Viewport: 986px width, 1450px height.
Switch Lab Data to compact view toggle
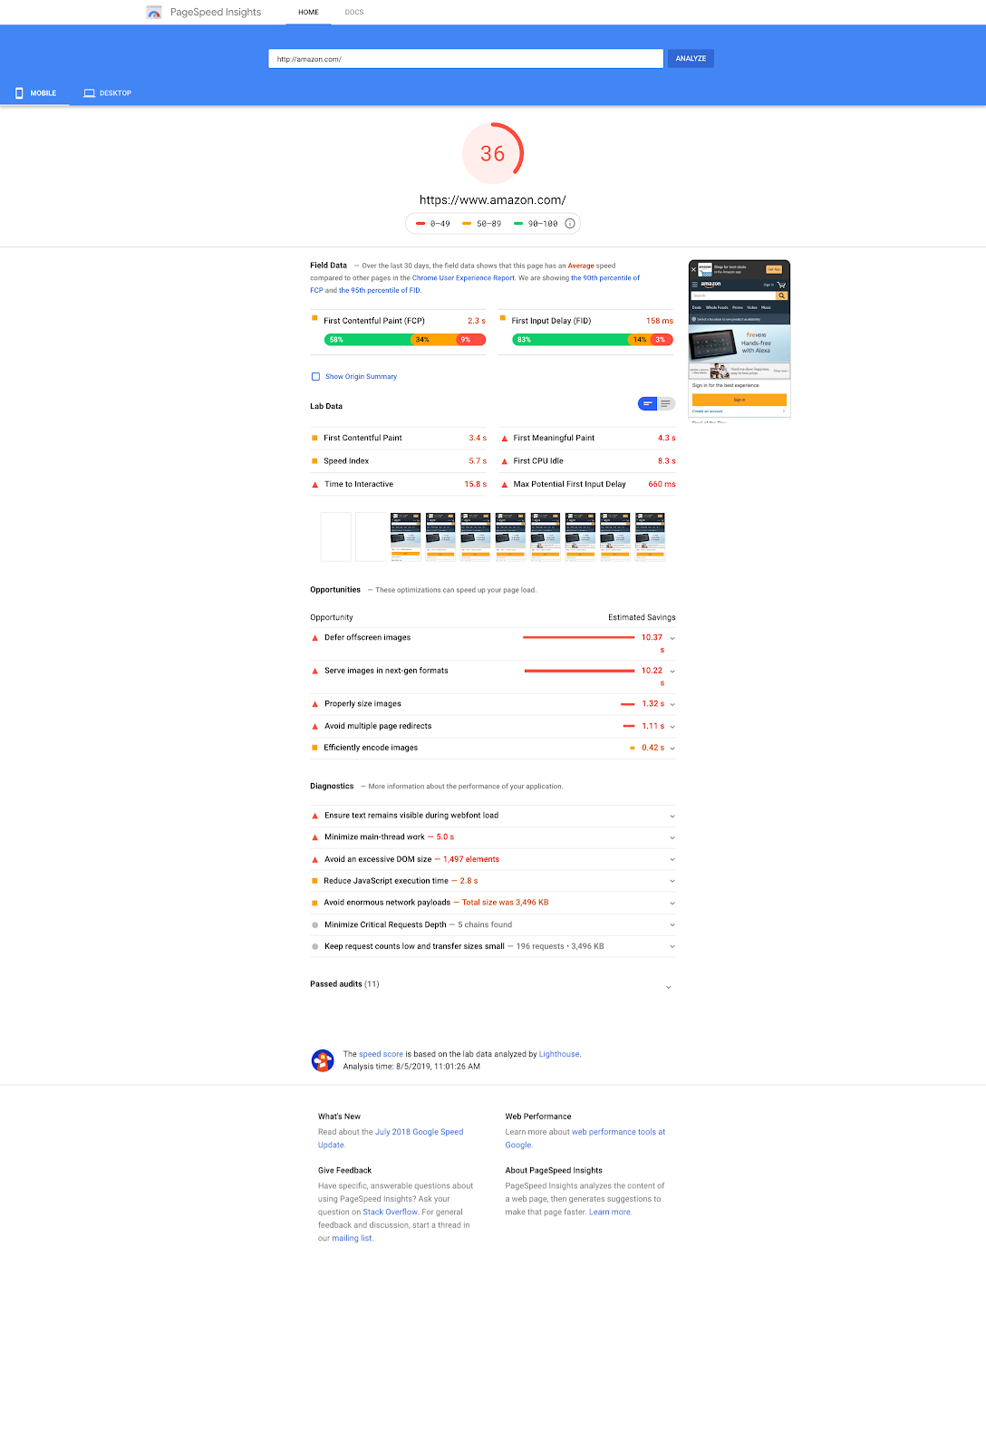pyautogui.click(x=647, y=404)
